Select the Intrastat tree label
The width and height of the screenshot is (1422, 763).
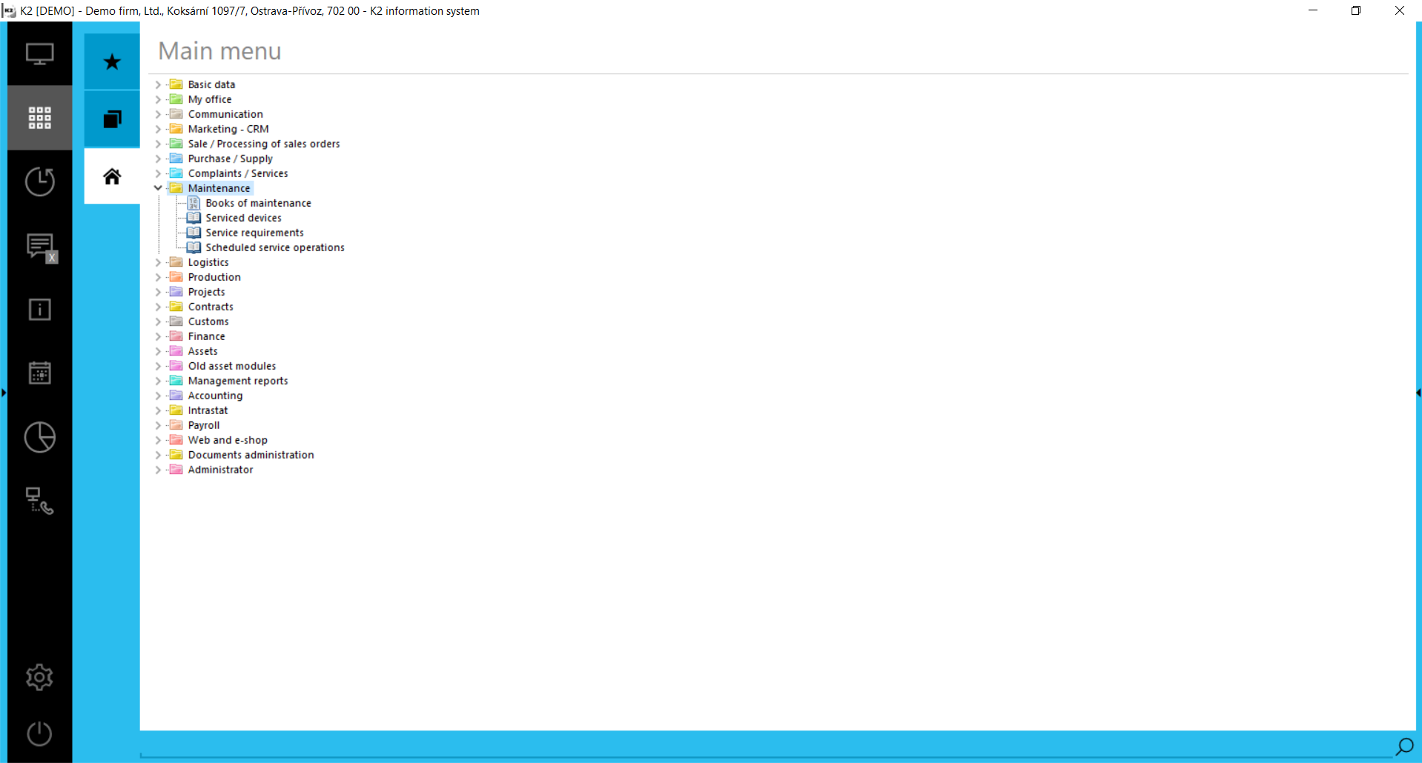pyautogui.click(x=208, y=410)
